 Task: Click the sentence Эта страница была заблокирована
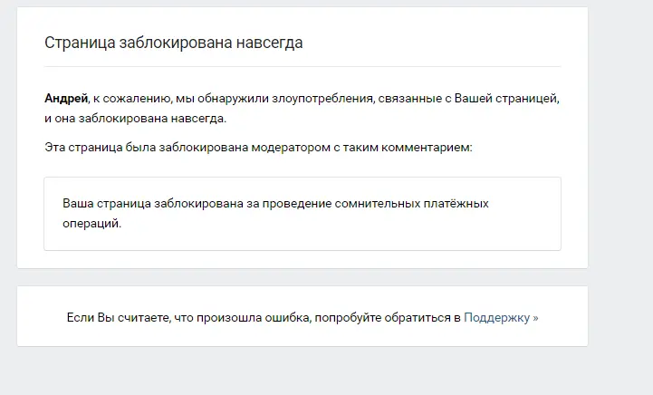(x=146, y=148)
